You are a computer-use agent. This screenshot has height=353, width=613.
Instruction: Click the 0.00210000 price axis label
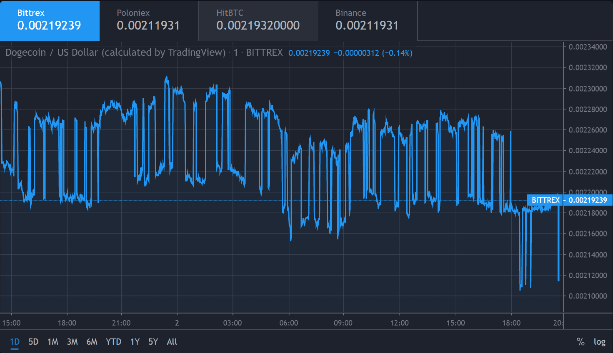pos(588,296)
